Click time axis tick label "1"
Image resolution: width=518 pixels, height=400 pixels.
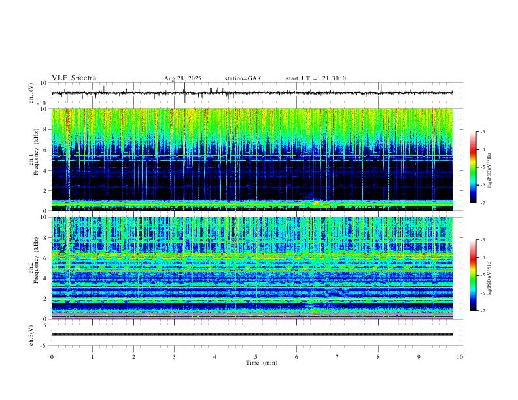click(x=92, y=357)
